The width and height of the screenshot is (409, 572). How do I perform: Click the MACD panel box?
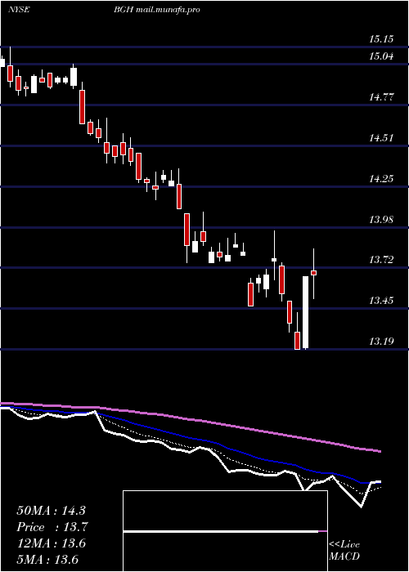[x=225, y=531]
